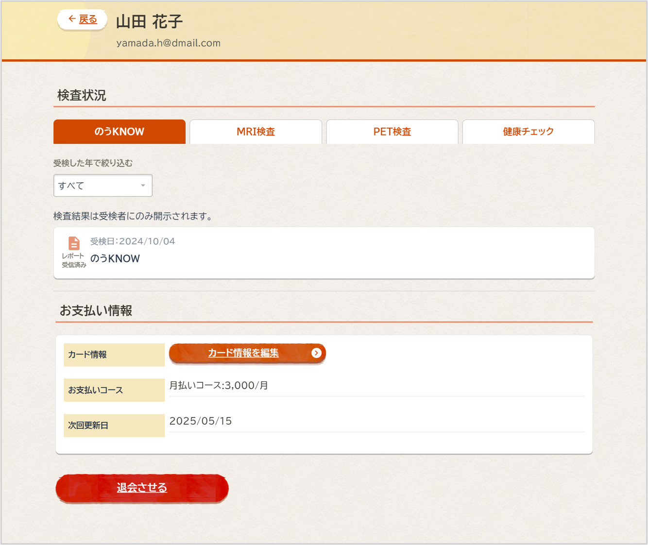
Task: Click the next renewal date 2025/05/15
Action: tap(201, 421)
